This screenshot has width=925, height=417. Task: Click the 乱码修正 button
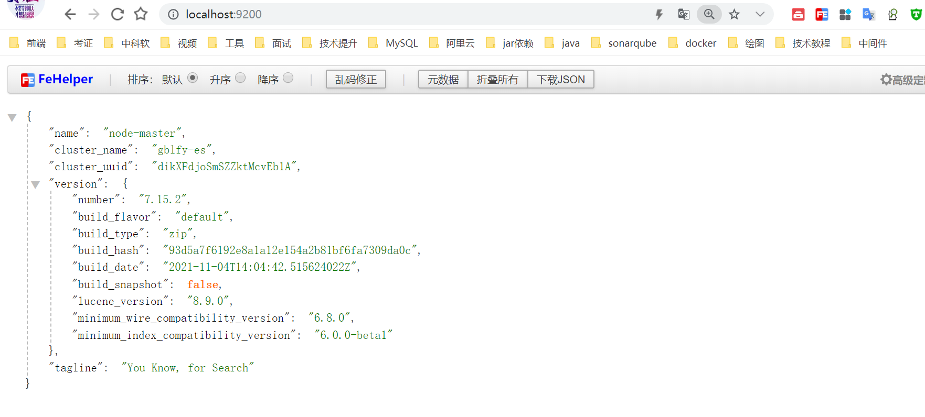click(x=356, y=79)
